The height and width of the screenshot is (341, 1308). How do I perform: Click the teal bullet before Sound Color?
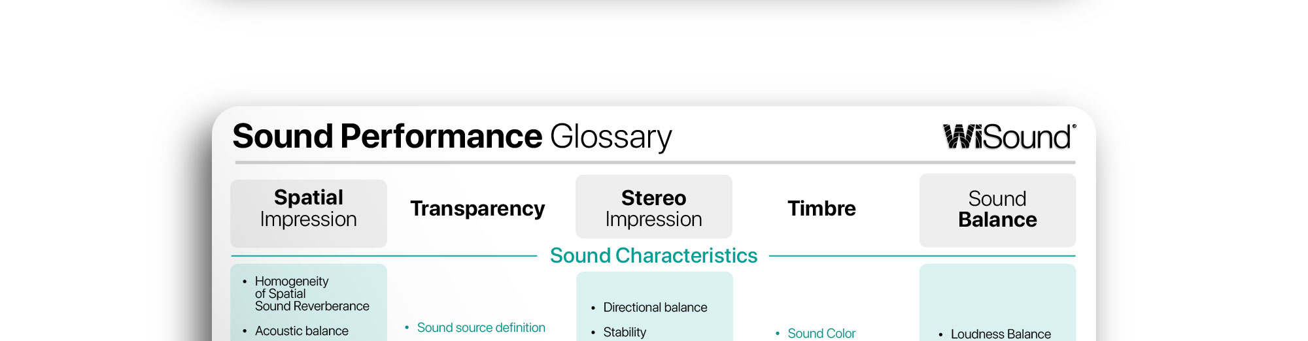(x=778, y=334)
